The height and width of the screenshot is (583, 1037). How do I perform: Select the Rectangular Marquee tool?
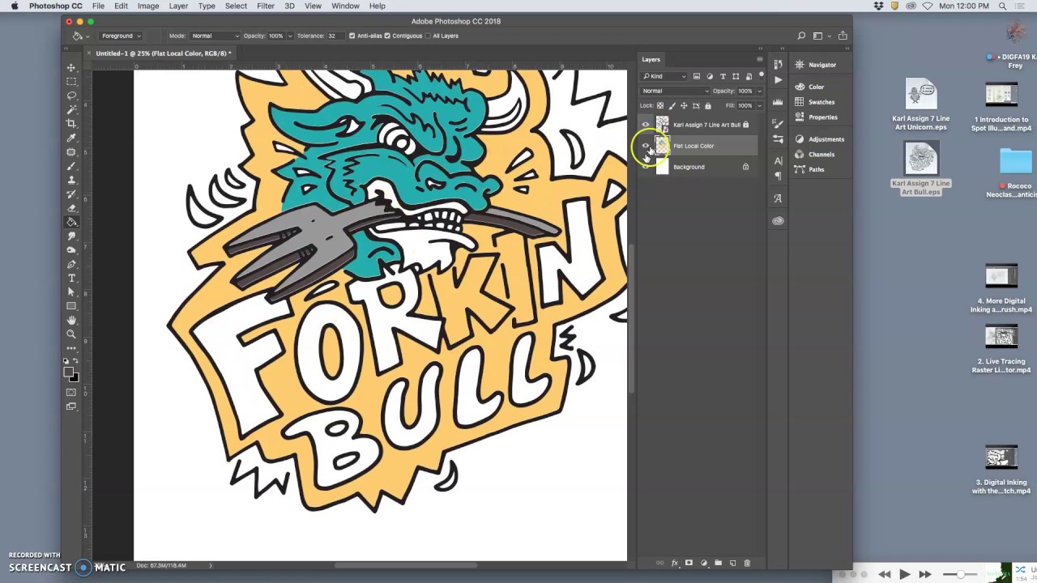[x=71, y=82]
